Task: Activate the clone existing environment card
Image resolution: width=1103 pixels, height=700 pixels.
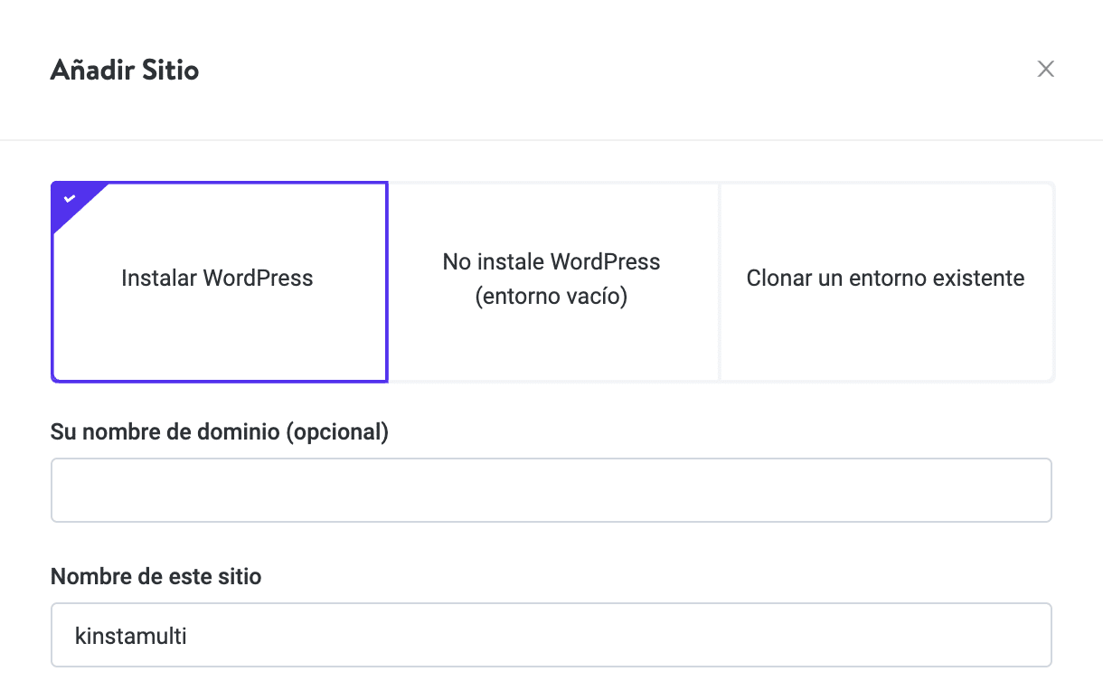Action: coord(885,279)
